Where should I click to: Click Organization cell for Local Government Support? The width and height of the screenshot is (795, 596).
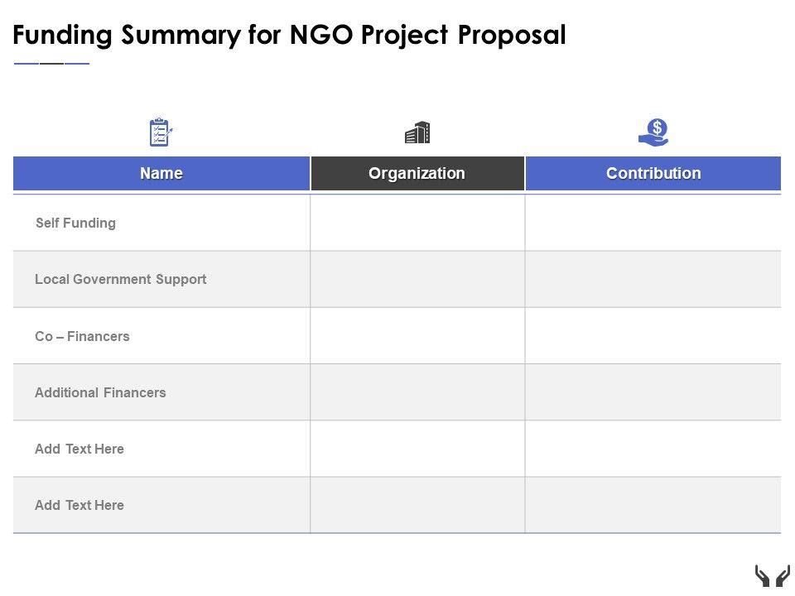(417, 279)
